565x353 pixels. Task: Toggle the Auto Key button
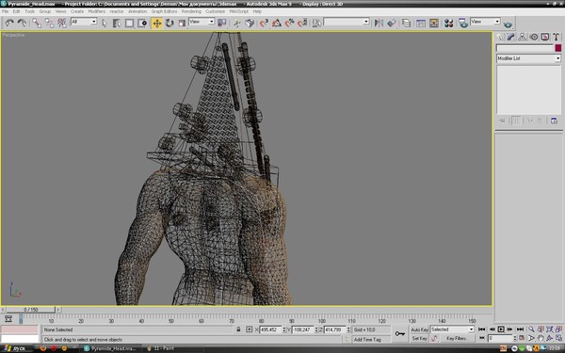coord(419,329)
